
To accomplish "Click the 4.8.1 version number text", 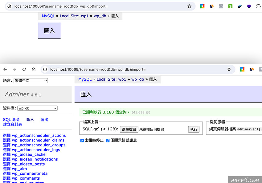I will coord(36,95).
